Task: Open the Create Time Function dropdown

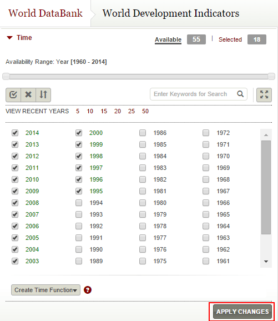Action: click(46, 290)
